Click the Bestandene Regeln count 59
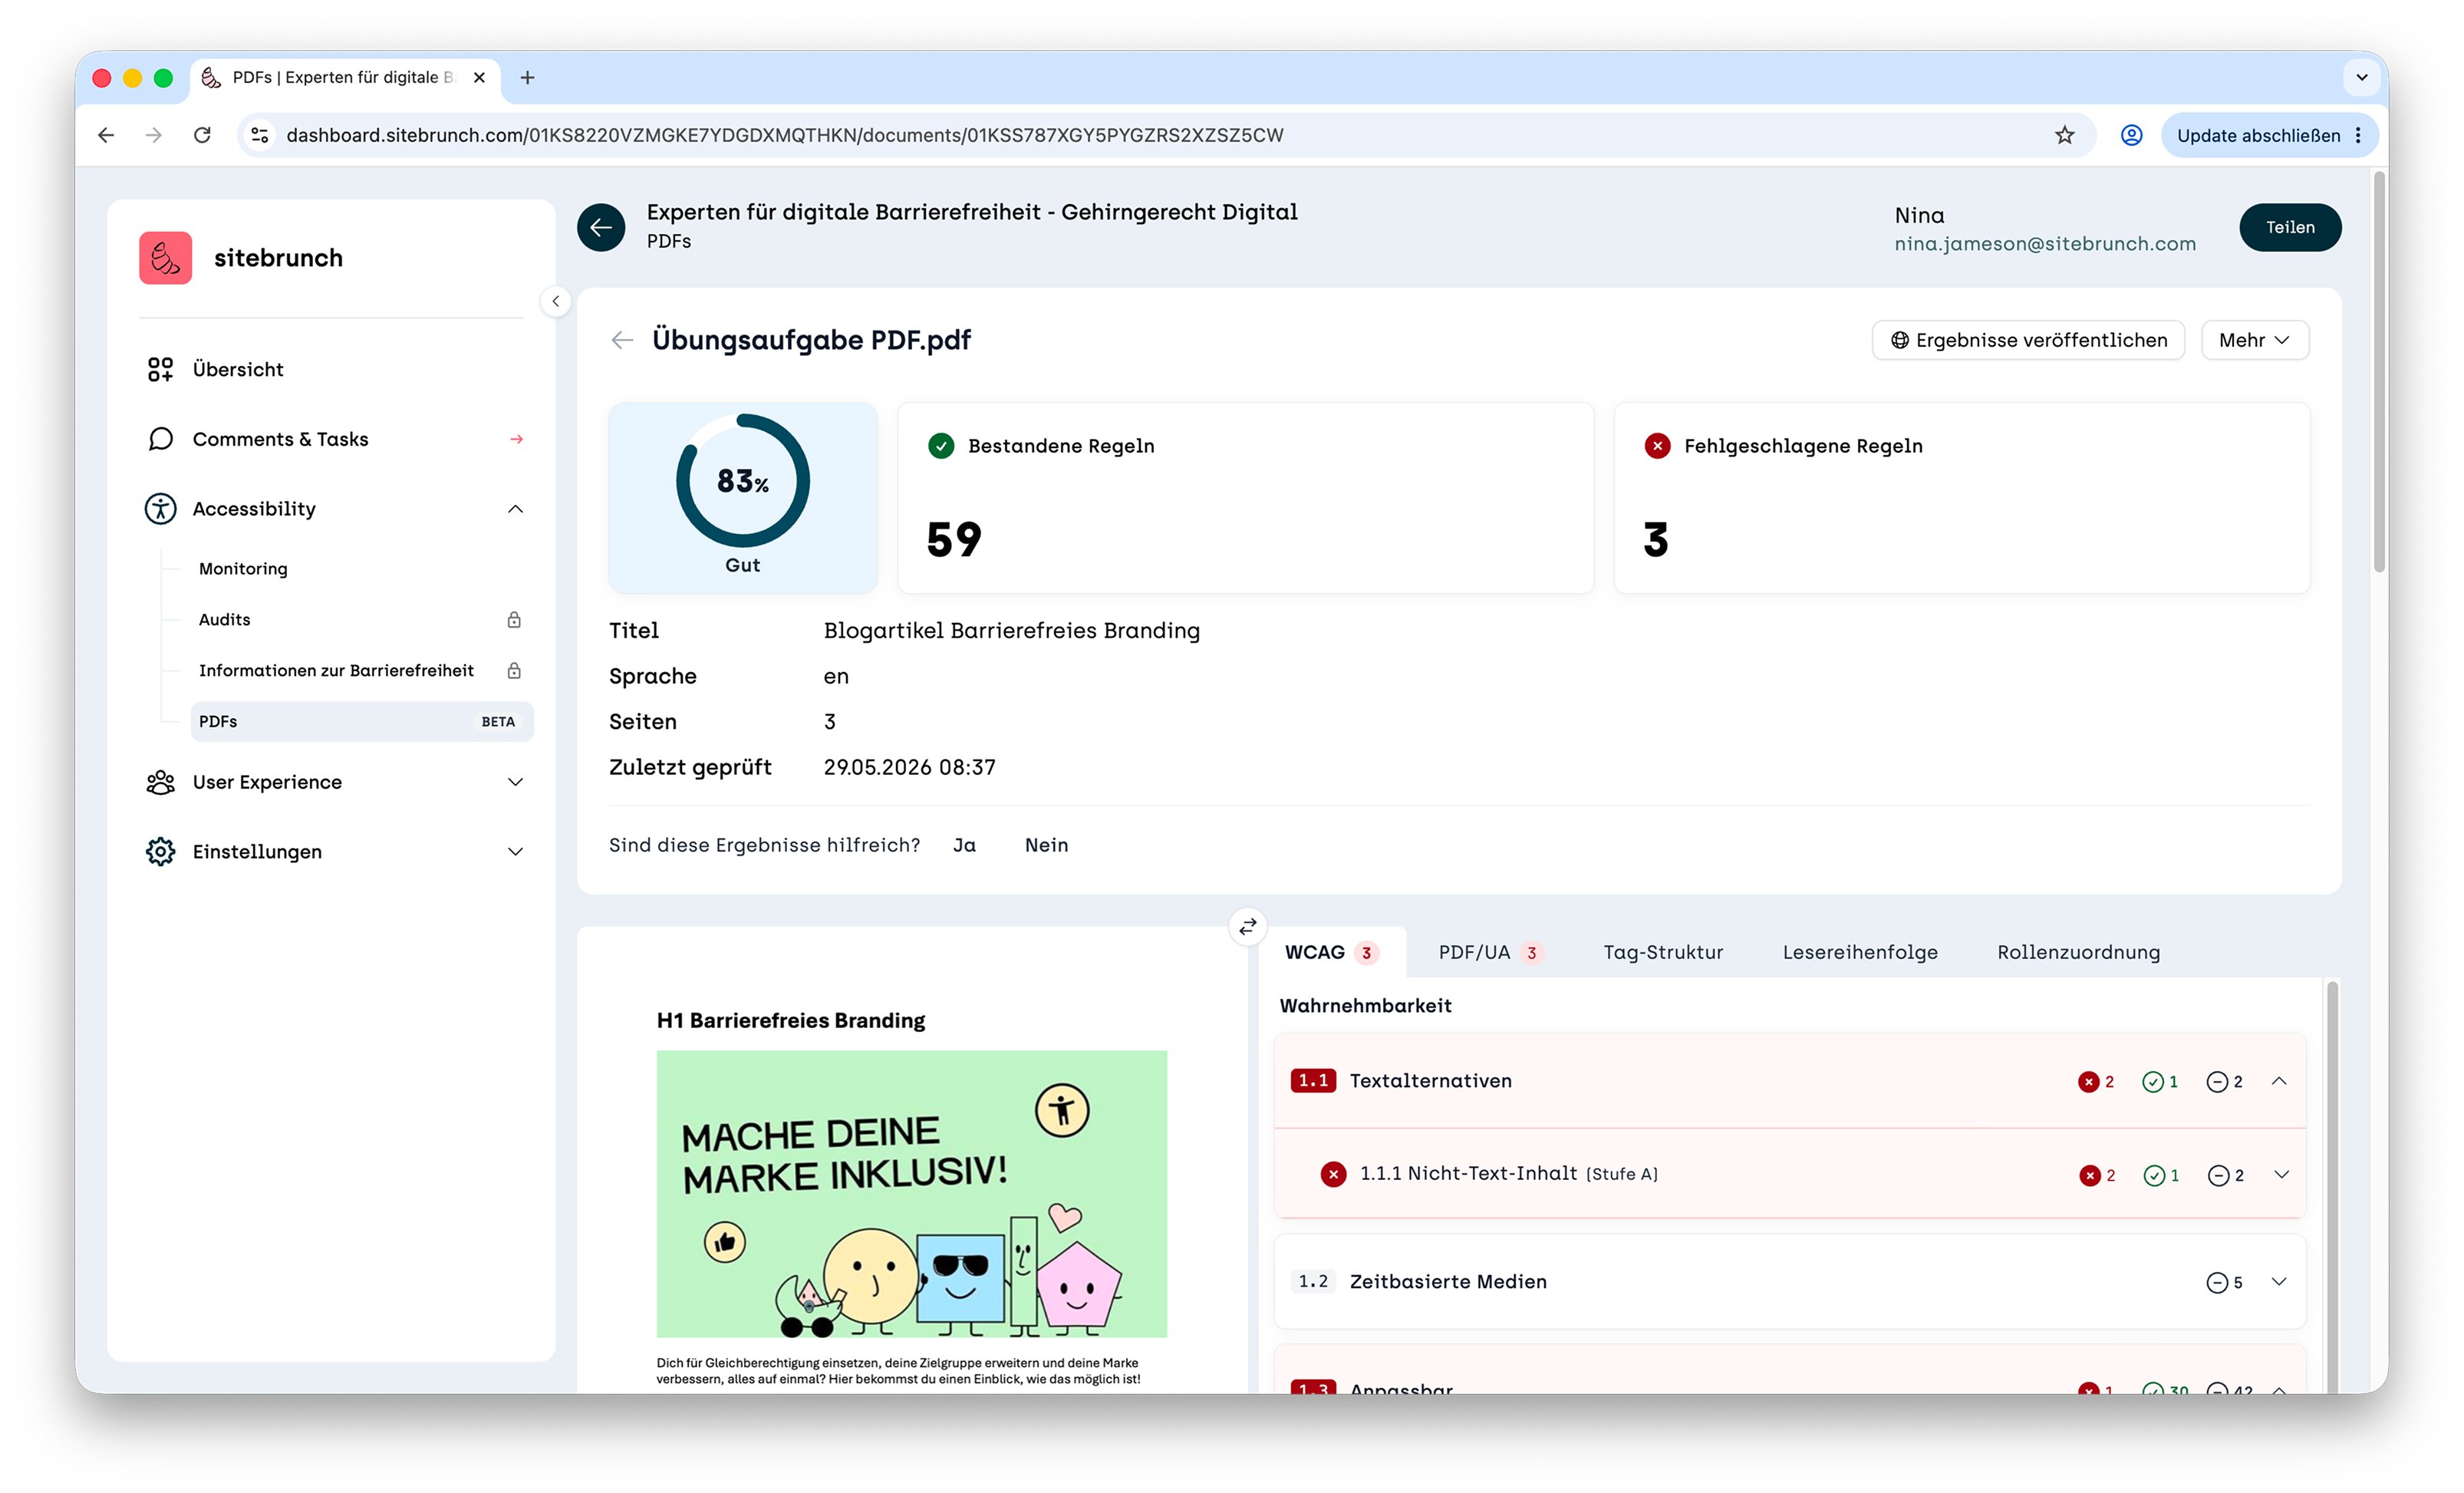The image size is (2464, 1493). [954, 540]
